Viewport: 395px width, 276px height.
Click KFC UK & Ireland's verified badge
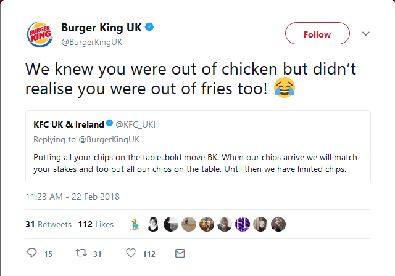point(110,124)
